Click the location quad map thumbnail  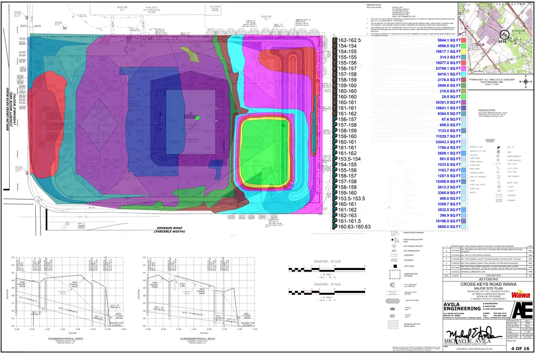tap(495, 38)
